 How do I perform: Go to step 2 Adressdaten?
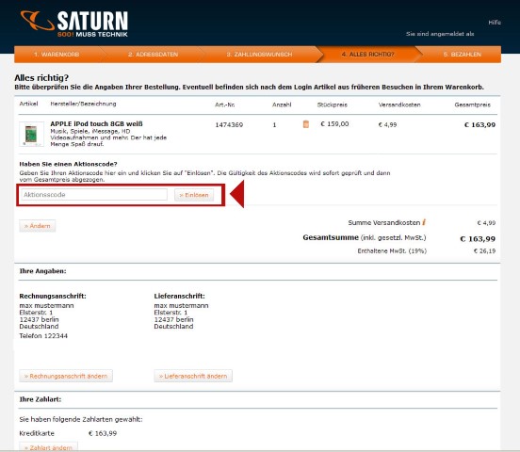pos(153,55)
